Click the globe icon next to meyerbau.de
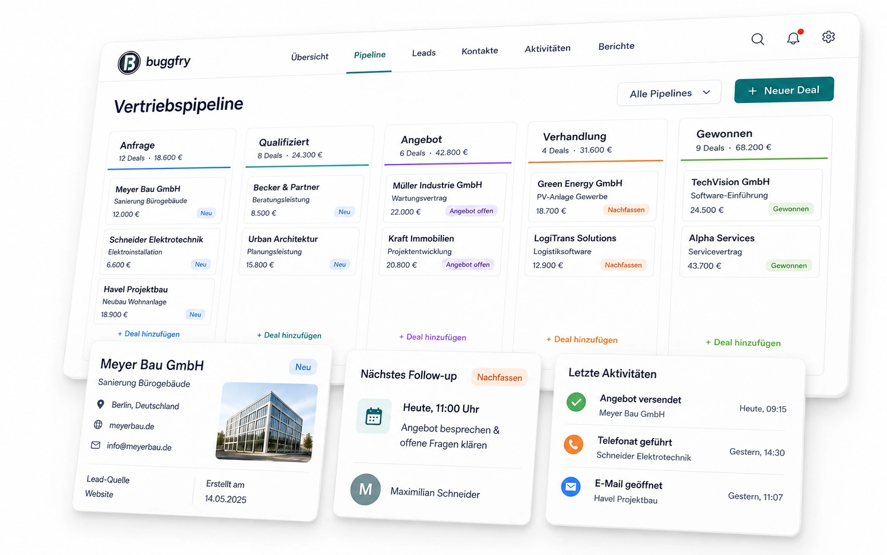Image resolution: width=887 pixels, height=555 pixels. (x=98, y=425)
